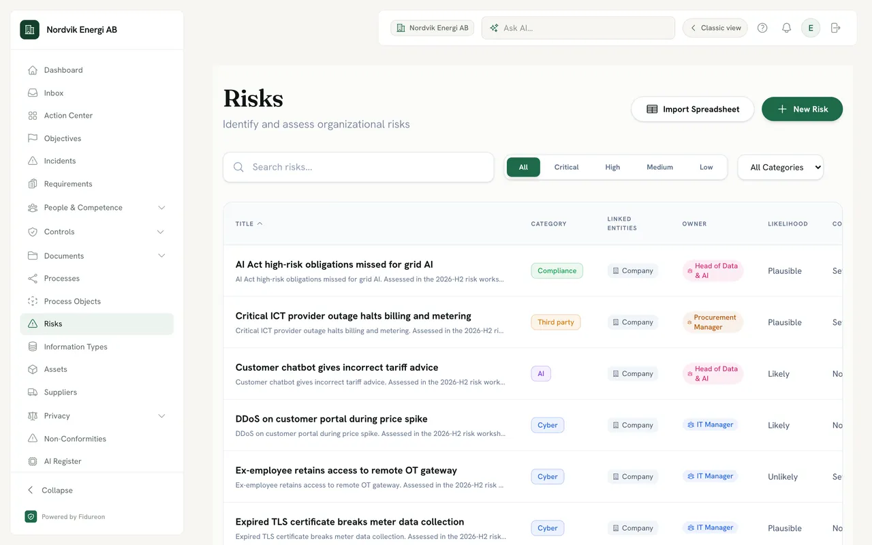Open Expired TLS certificate risk

[x=349, y=522]
